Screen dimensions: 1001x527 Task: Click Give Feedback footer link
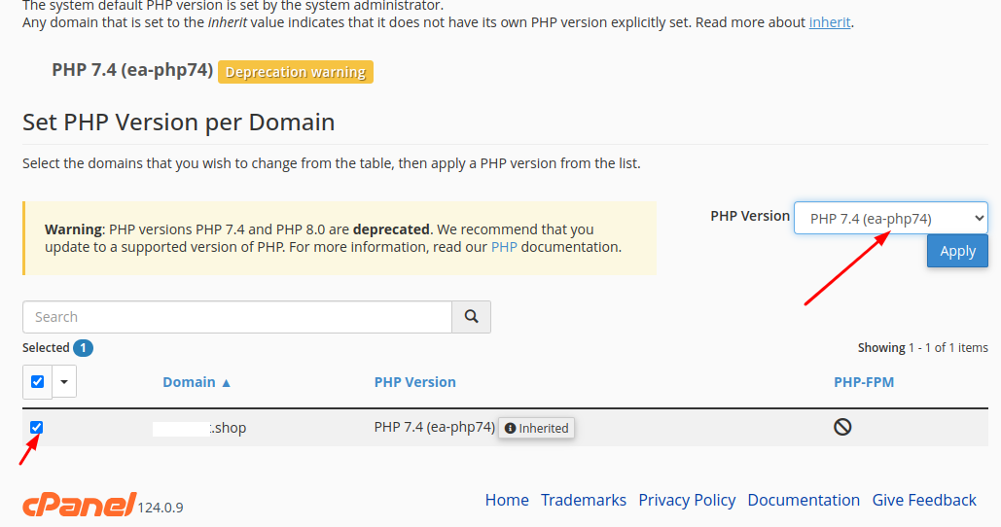924,500
